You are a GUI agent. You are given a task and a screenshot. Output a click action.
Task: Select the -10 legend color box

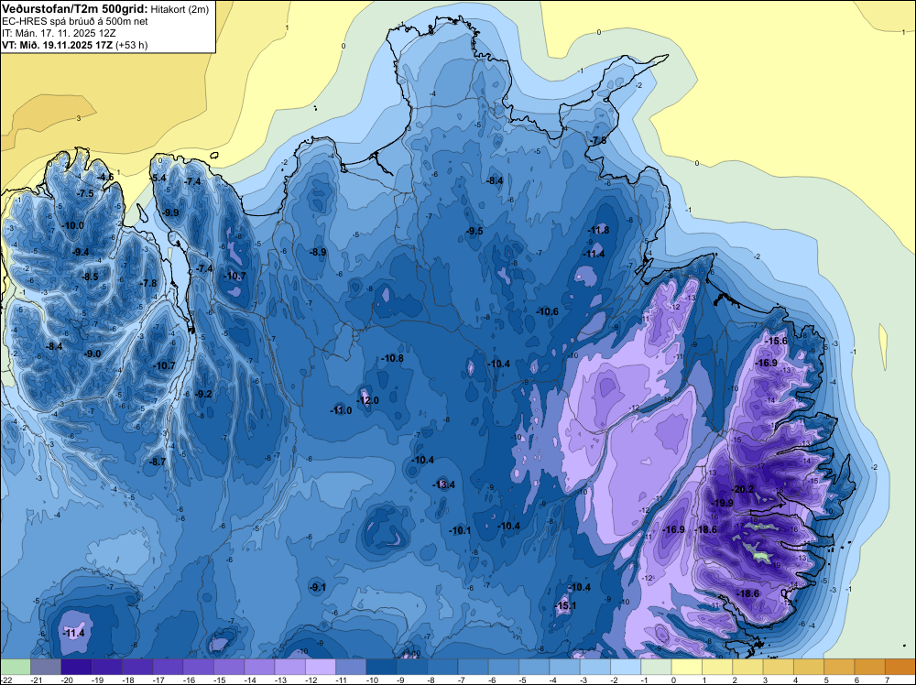[381, 667]
